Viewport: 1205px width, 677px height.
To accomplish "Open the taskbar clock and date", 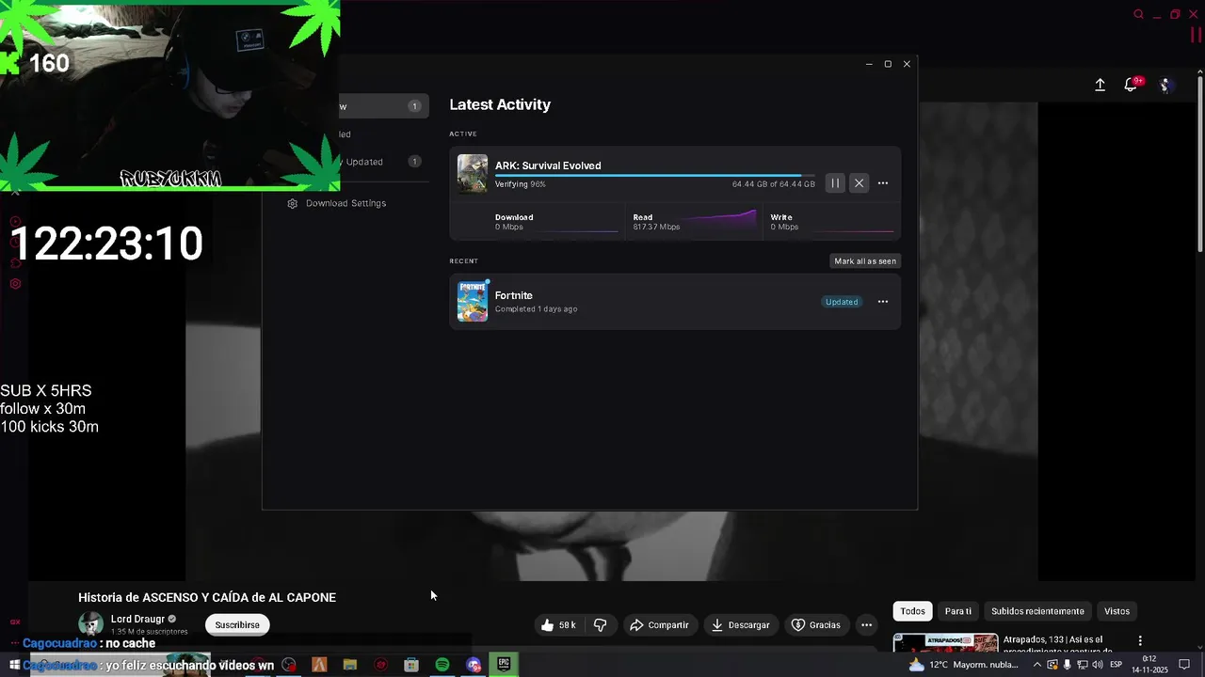I will (1149, 665).
